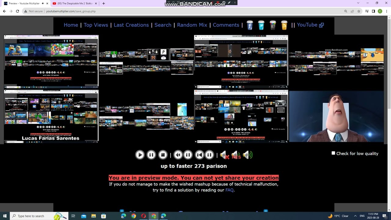Open the Mail app on taskbar
The width and height of the screenshot is (391, 220).
84,216
